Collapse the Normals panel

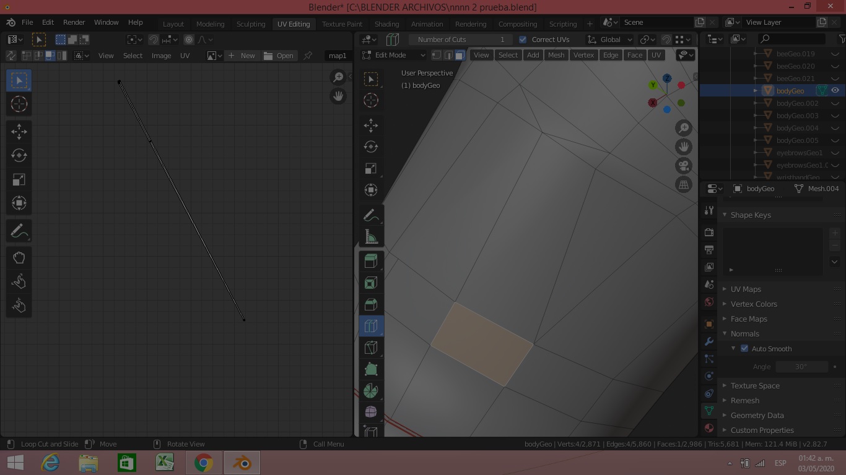780,334
